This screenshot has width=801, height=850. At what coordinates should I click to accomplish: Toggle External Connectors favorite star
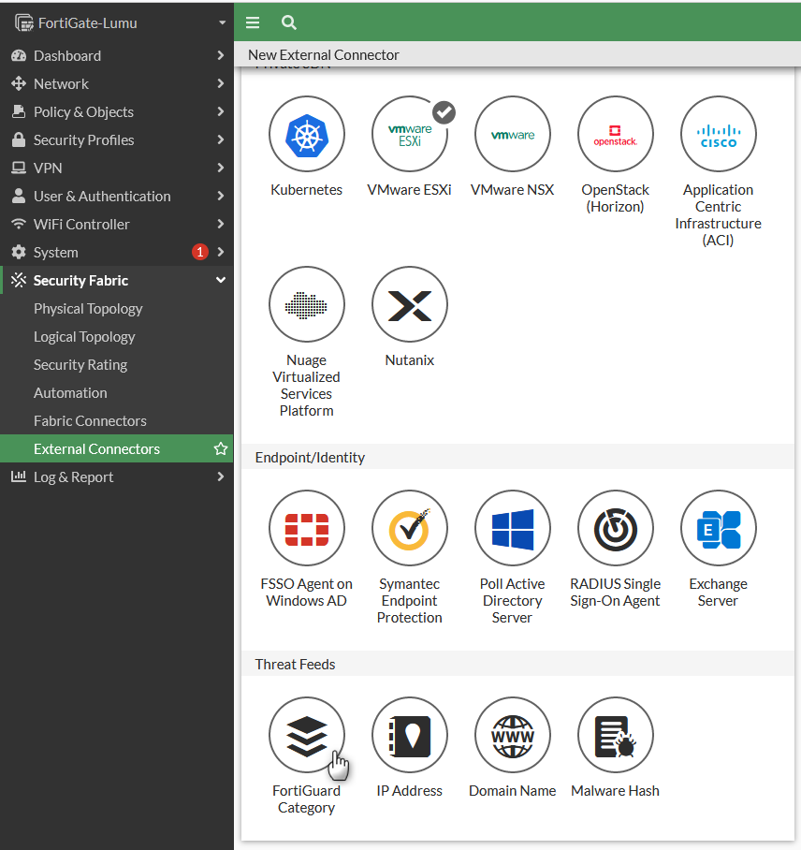pos(221,449)
